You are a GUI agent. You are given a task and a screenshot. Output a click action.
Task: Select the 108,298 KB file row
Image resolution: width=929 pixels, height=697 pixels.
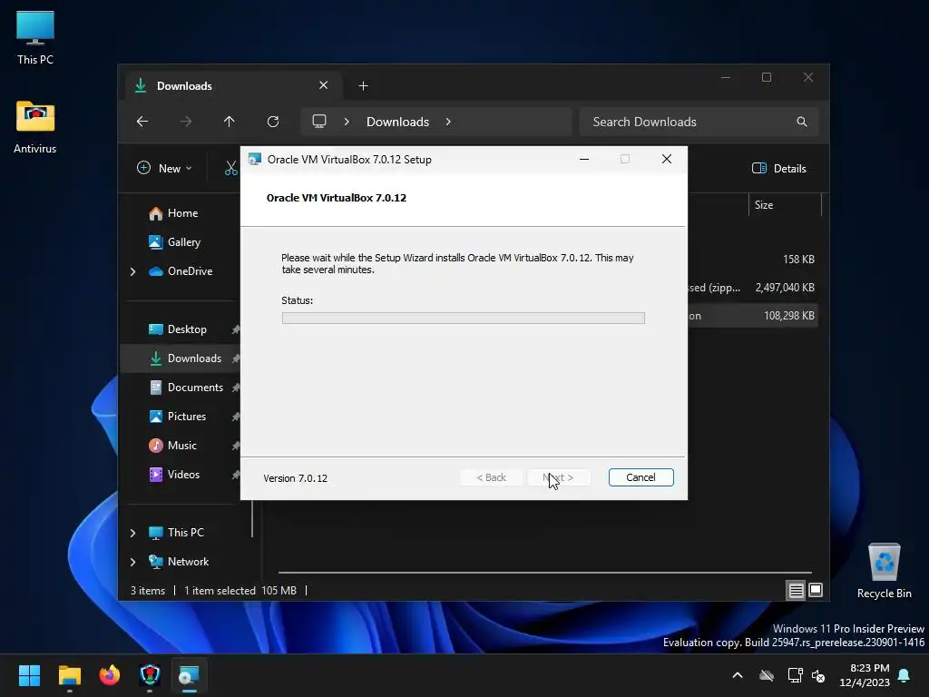[788, 316]
